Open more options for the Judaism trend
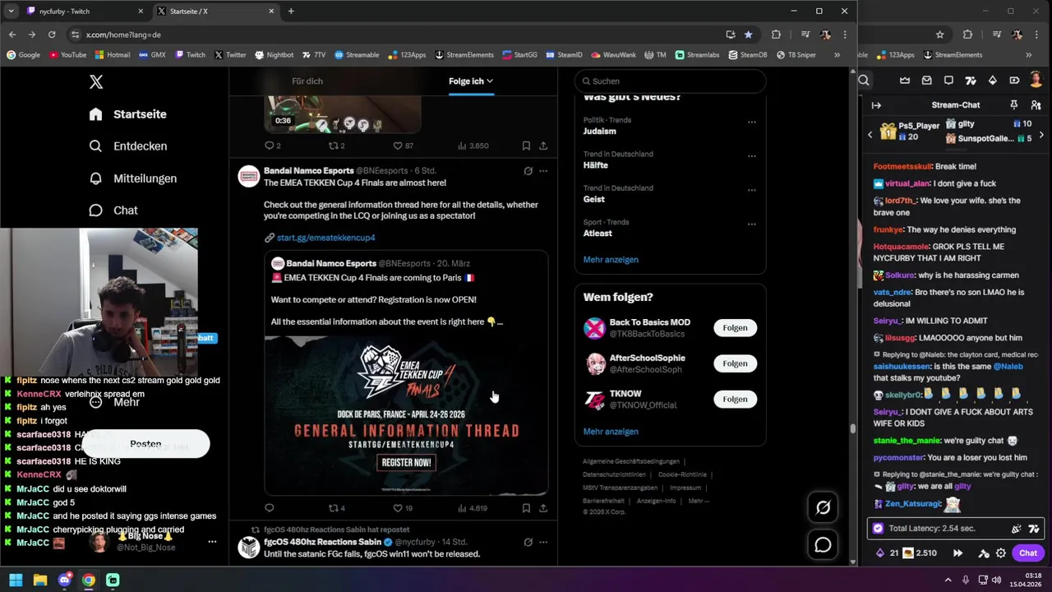Screen dimensions: 1052x592 (751, 122)
